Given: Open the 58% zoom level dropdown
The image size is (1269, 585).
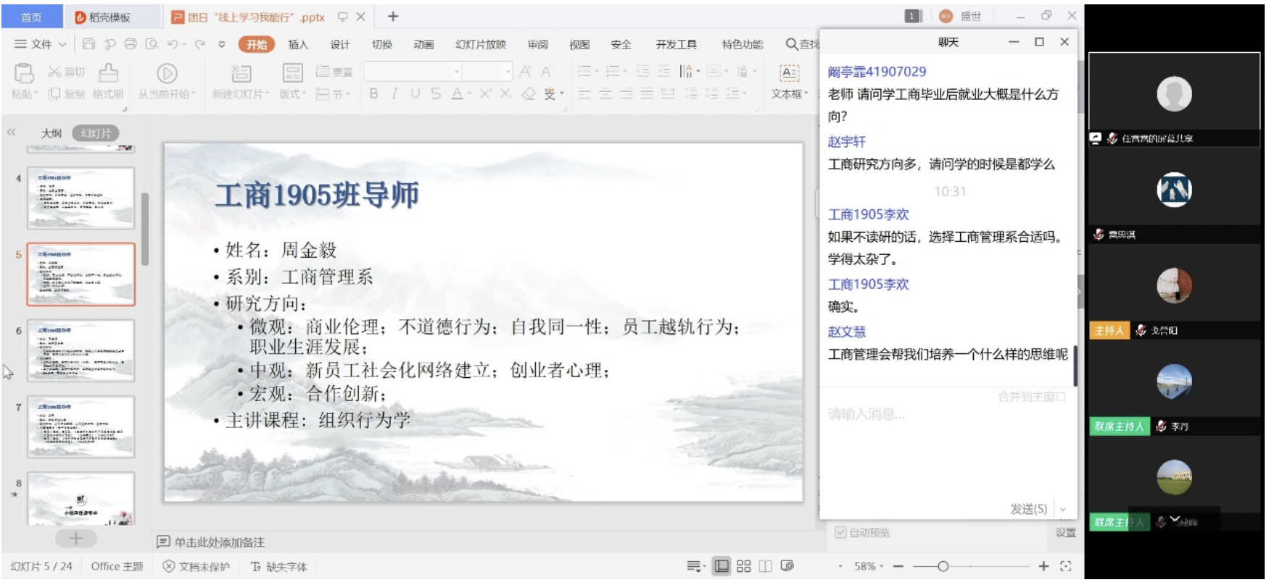Looking at the screenshot, I should (x=869, y=566).
